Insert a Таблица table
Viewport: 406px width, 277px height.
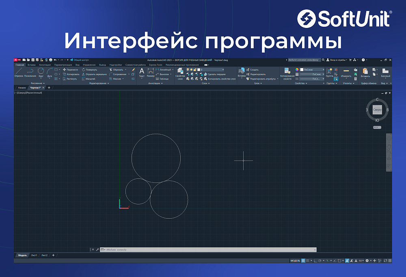point(162,79)
